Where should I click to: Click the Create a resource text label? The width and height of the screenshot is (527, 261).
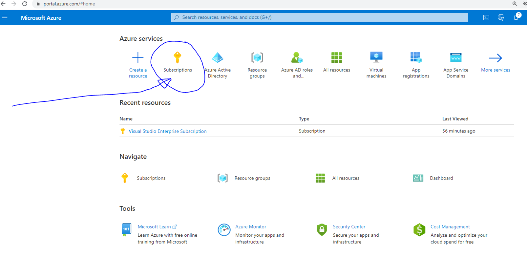[x=138, y=73]
